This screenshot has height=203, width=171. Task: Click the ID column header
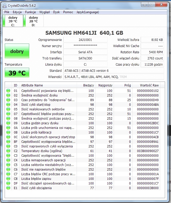click(15, 85)
